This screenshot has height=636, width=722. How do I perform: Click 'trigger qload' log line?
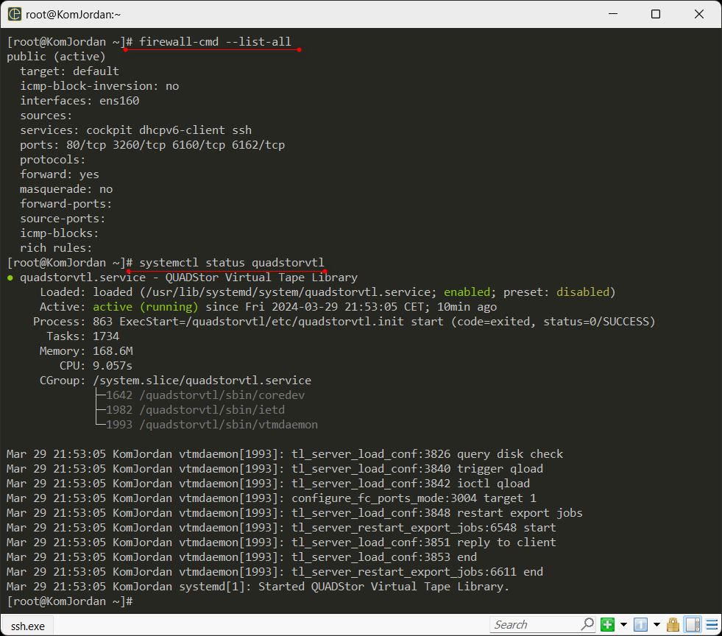pos(275,469)
